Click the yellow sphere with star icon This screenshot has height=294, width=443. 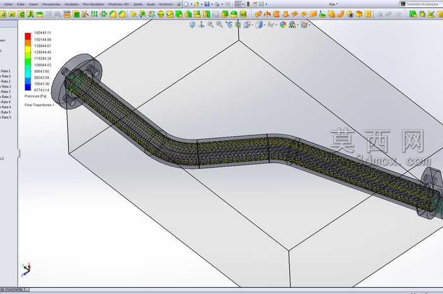click(350, 14)
